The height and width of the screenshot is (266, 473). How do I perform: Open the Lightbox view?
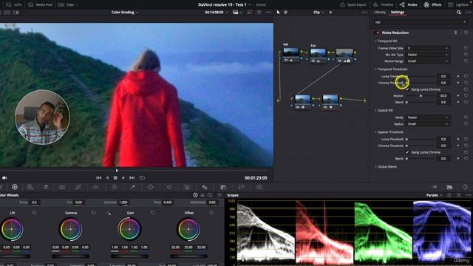pyautogui.click(x=459, y=4)
